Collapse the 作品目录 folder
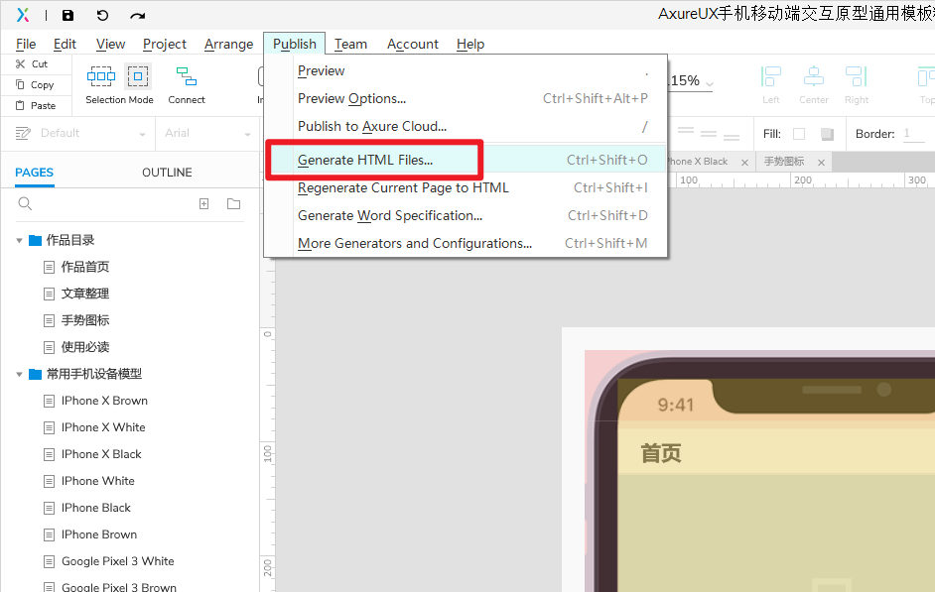This screenshot has height=592, width=935. click(18, 239)
